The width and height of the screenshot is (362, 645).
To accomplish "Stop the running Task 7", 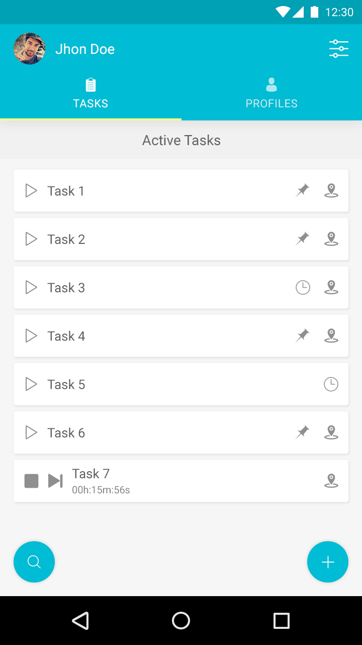I will (x=32, y=481).
